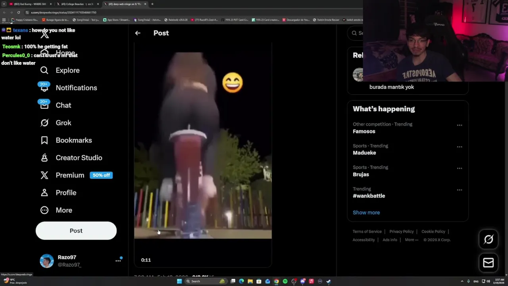This screenshot has height=286, width=508.
Task: Open Spotify from the taskbar
Action: [285, 281]
